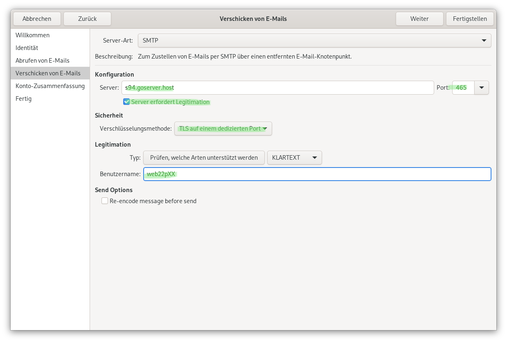
Task: Select Verschicken von E-Mails sidebar item
Action: pyautogui.click(x=48, y=73)
